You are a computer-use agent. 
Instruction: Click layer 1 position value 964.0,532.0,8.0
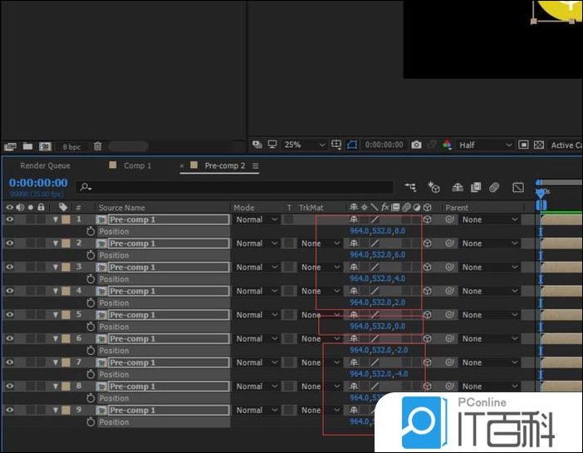coord(377,231)
